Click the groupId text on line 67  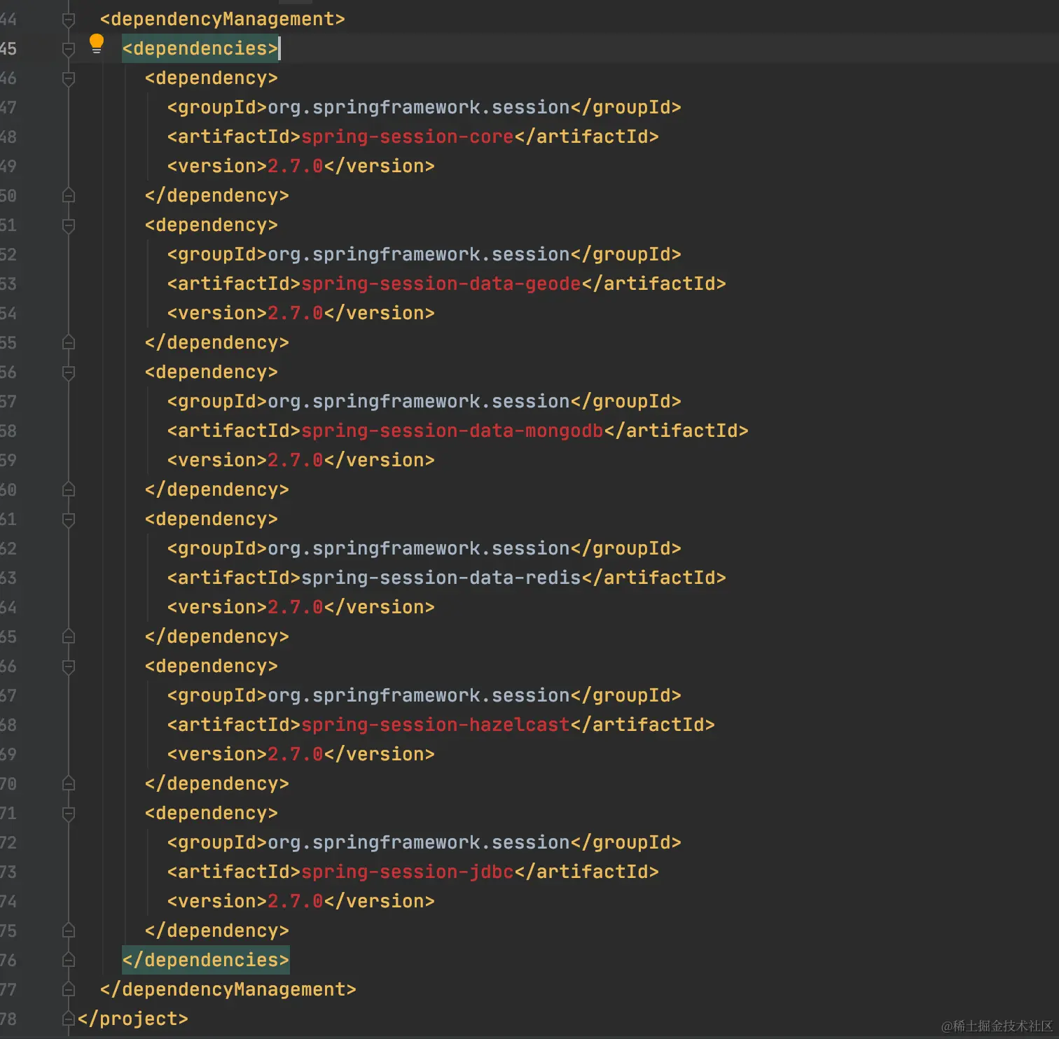coord(419,695)
